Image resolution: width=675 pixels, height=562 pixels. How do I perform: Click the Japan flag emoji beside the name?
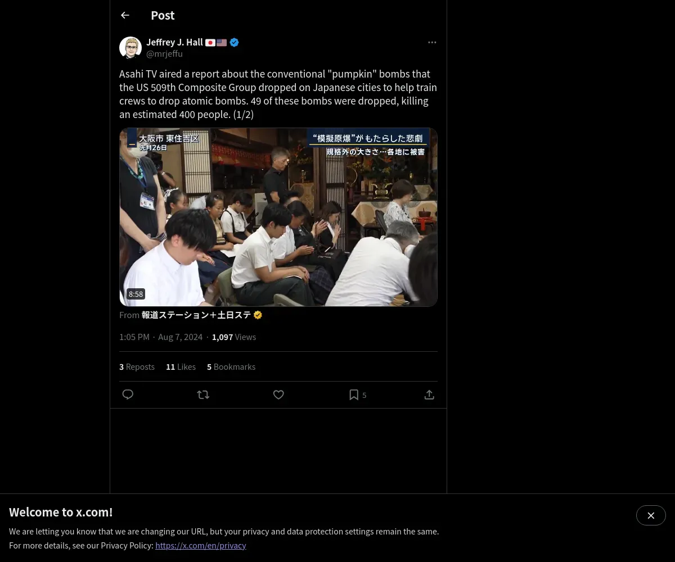(210, 42)
